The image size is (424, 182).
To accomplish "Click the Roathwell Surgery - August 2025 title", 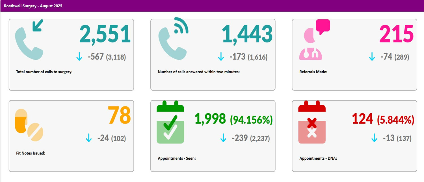I will tap(33, 6).
